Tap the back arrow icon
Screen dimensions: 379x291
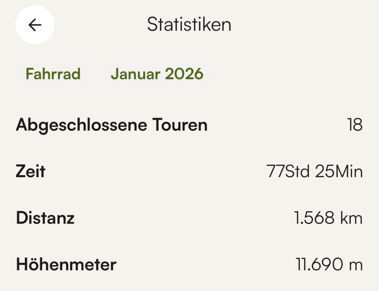tap(35, 25)
